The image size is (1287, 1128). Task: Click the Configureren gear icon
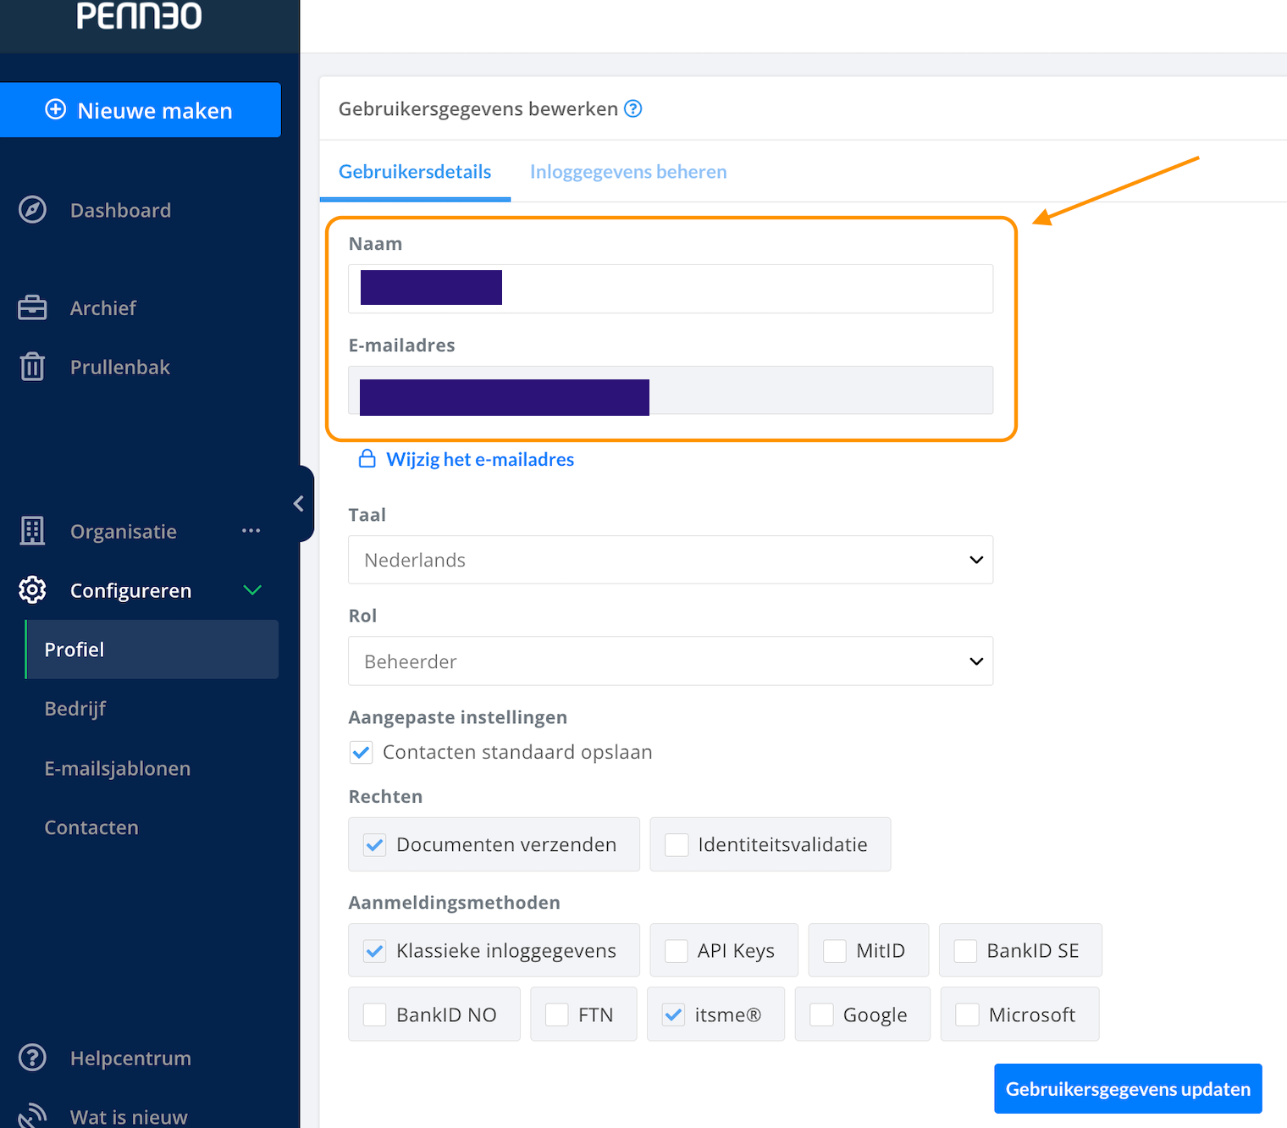pos(32,590)
